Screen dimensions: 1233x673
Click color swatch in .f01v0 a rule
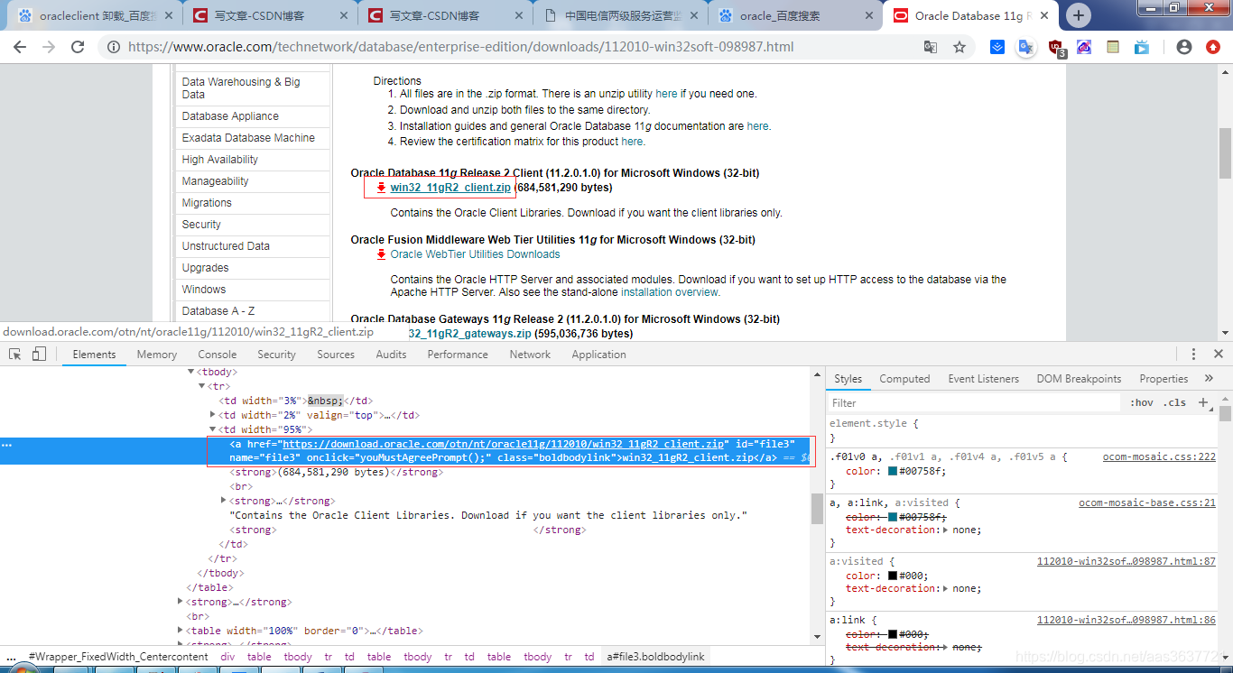click(x=894, y=471)
